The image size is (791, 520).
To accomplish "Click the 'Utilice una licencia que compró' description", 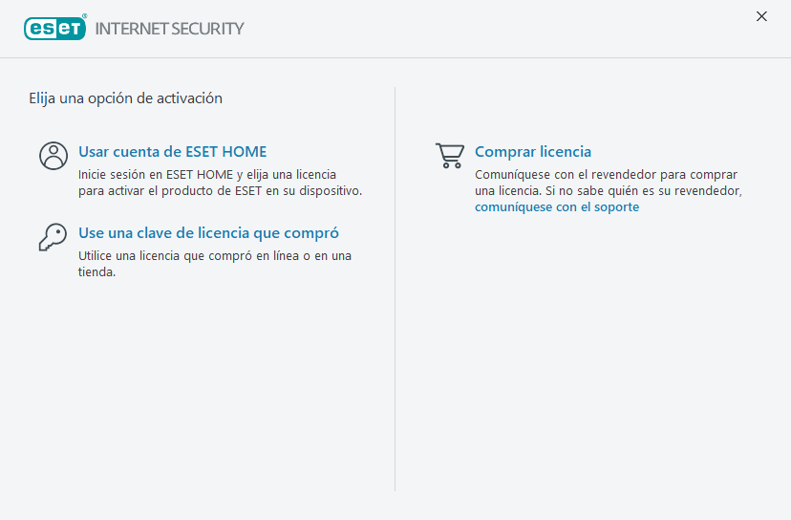I will click(x=214, y=256).
